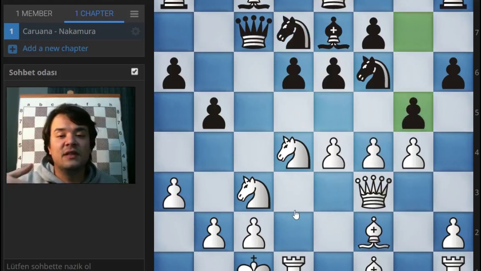
Task: Select the white pawn on a3
Action: pyautogui.click(x=174, y=192)
